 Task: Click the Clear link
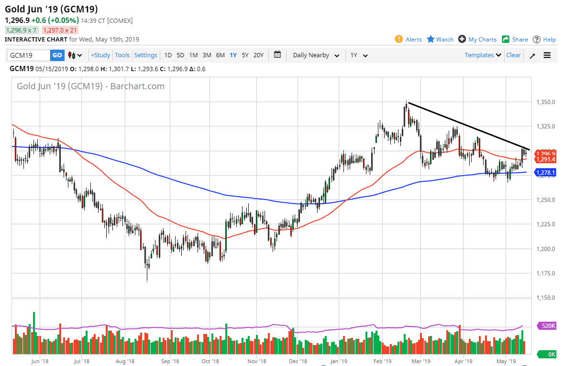pos(513,55)
